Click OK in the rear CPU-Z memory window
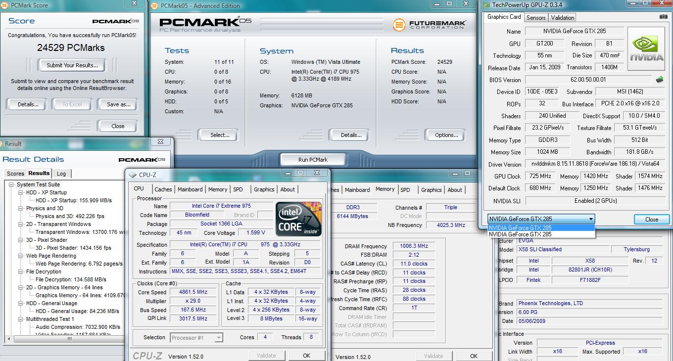This screenshot has height=361, width=673. click(x=474, y=356)
